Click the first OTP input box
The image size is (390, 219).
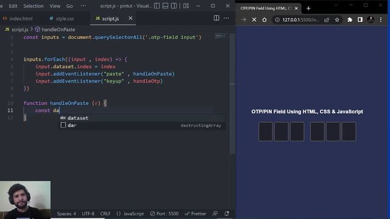point(266,131)
